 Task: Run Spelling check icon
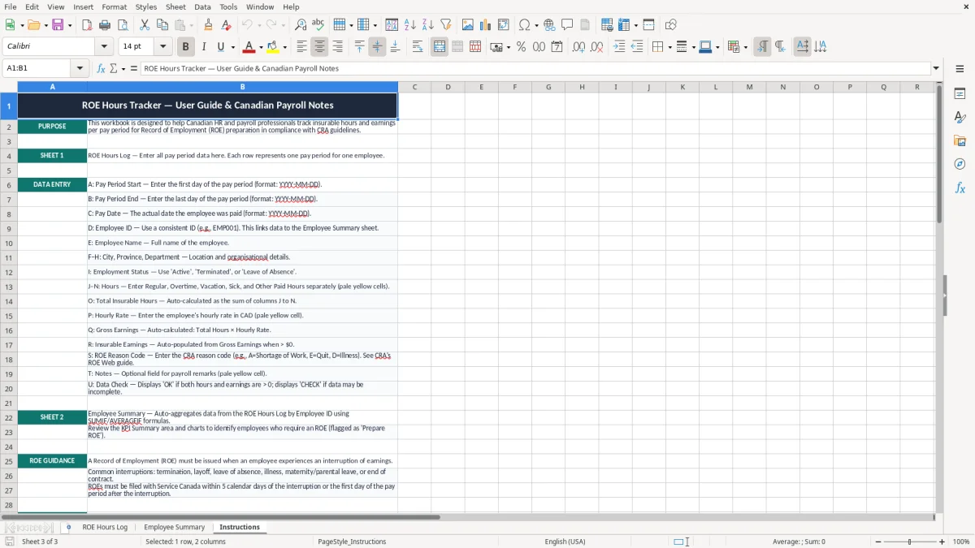(x=318, y=25)
